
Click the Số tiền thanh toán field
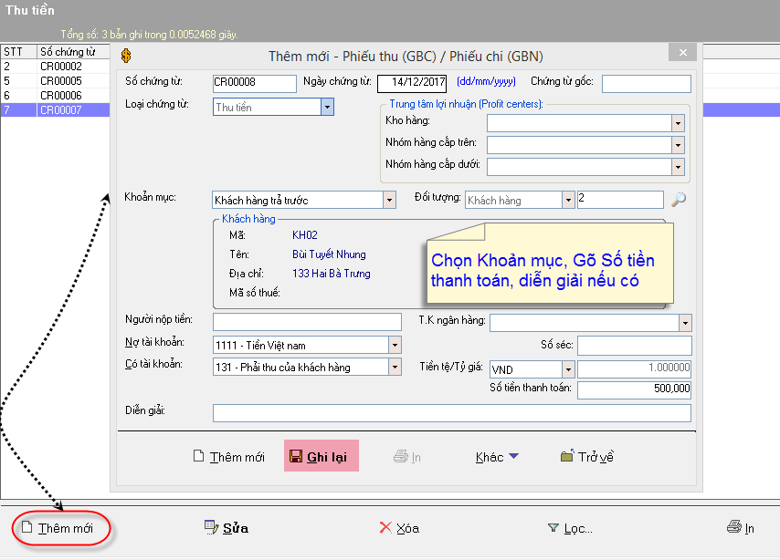[634, 390]
